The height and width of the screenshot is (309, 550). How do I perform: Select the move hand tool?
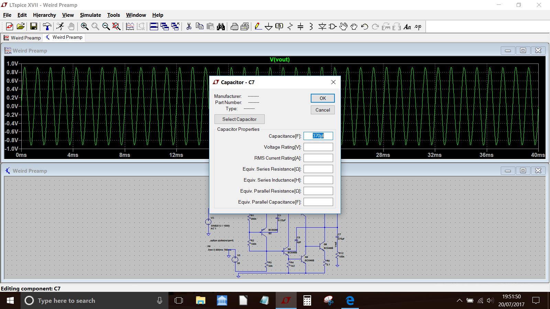[x=343, y=26]
